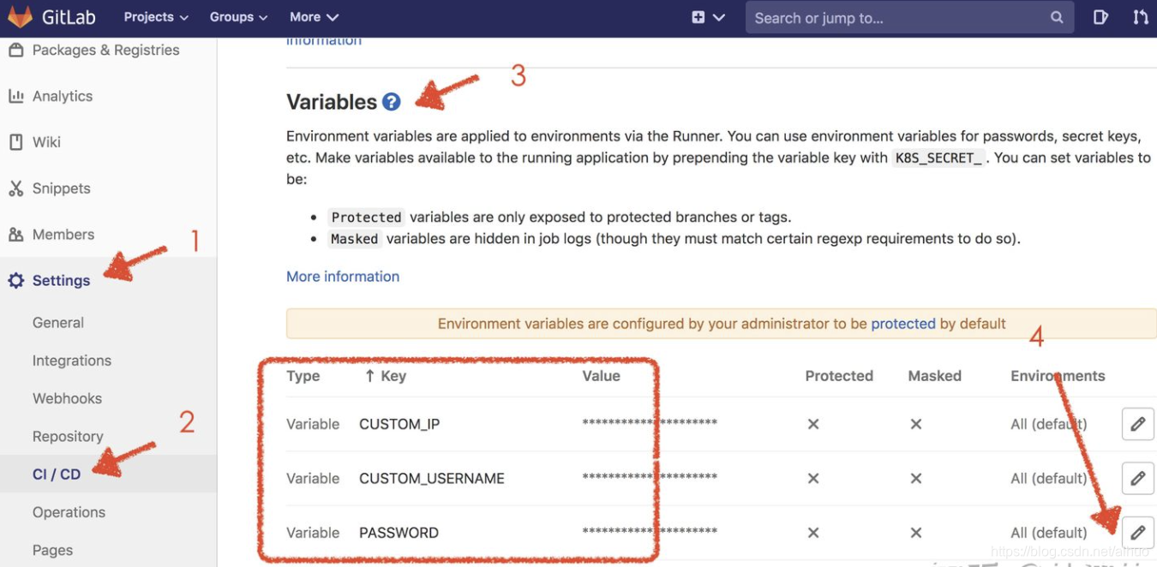Image resolution: width=1157 pixels, height=567 pixels.
Task: Open Packages & Registries in sidebar
Action: coord(108,50)
